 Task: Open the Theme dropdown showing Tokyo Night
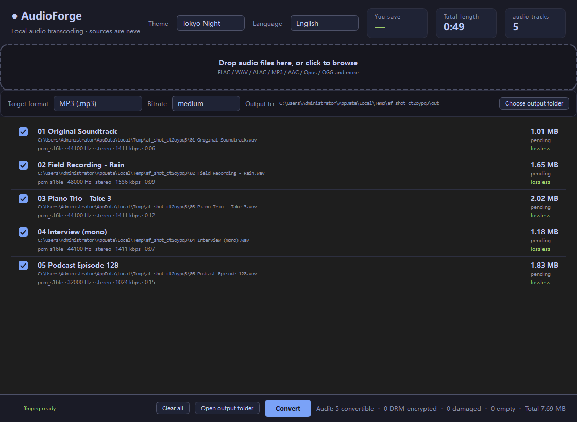(x=211, y=23)
